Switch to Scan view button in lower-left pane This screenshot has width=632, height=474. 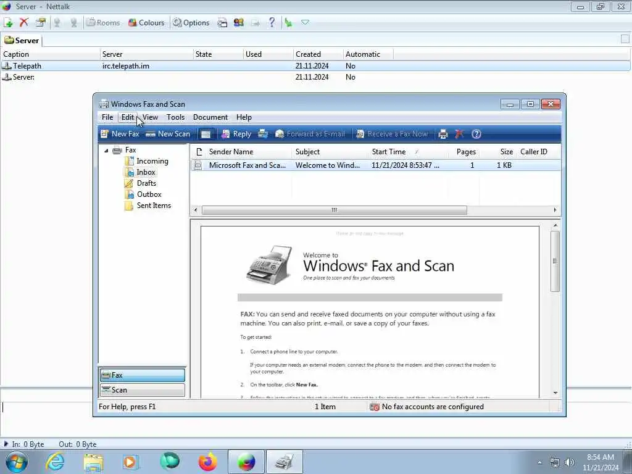click(143, 390)
